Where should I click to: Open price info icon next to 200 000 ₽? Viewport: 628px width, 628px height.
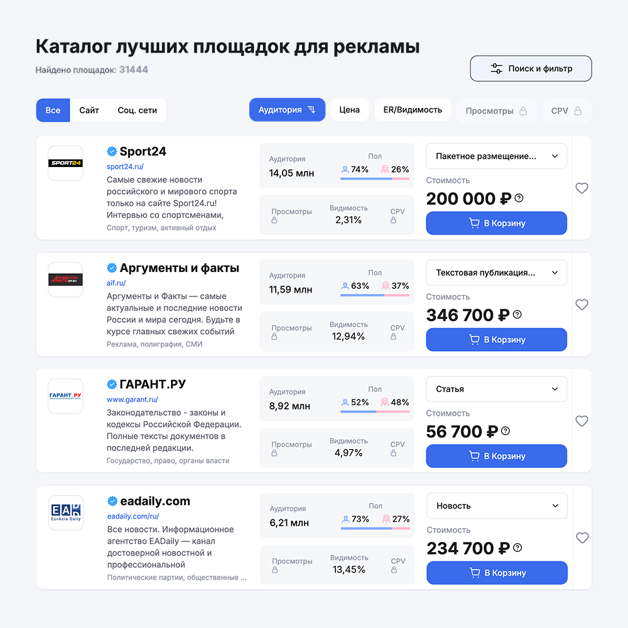[519, 198]
